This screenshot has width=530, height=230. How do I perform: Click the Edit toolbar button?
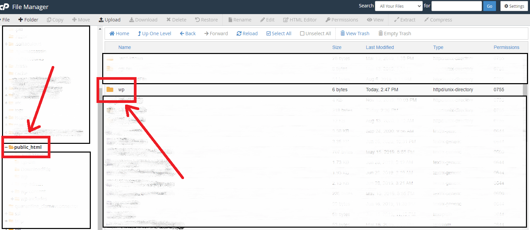click(x=267, y=20)
